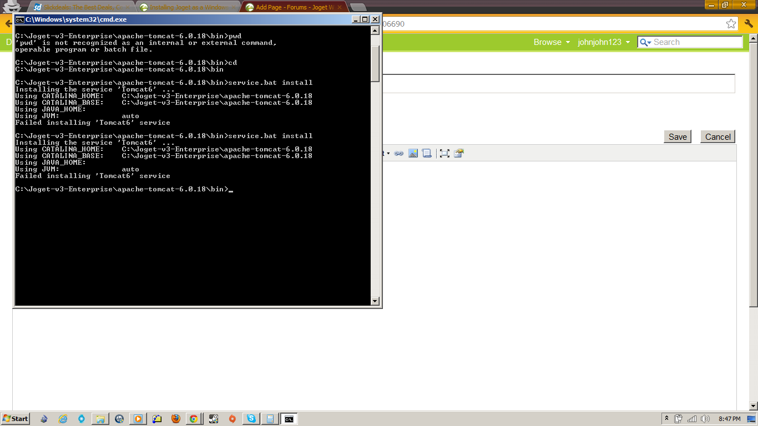Click the cmd scrollbar down arrow

pos(375,301)
